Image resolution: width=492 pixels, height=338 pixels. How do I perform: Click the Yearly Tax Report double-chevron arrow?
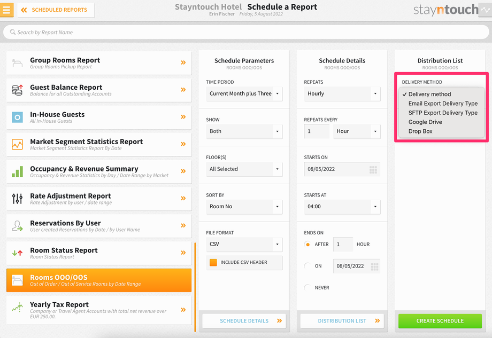[x=183, y=310]
